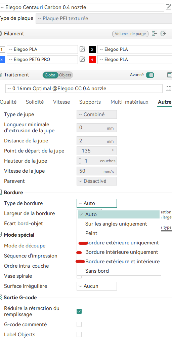Viewport: 172px width, 339px height.
Task: Click the Sortie G-code section header
Action: (20, 298)
